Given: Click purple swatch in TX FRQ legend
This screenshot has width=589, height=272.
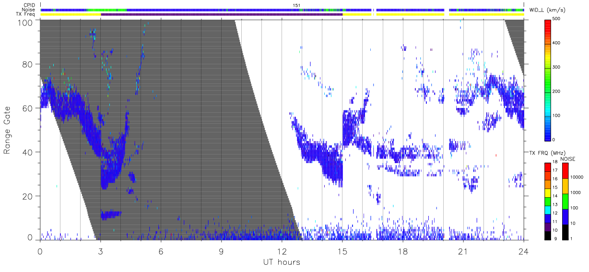Looking at the screenshot, I should 548,227.
